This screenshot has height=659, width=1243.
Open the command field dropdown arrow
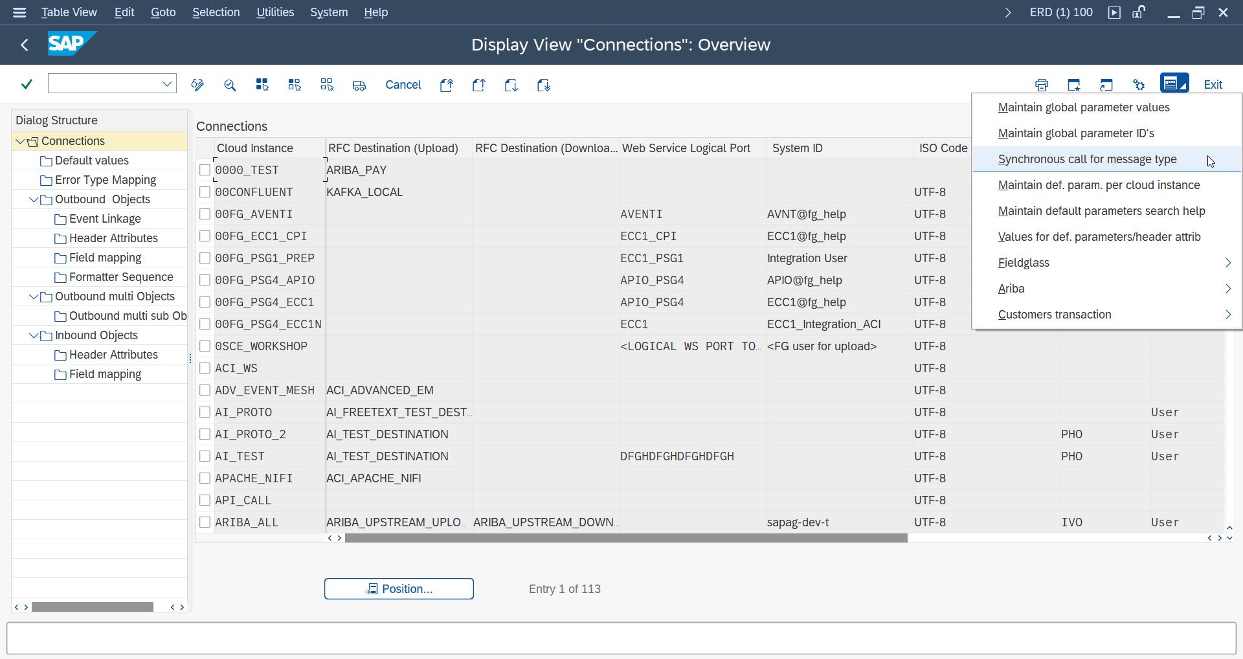167,84
